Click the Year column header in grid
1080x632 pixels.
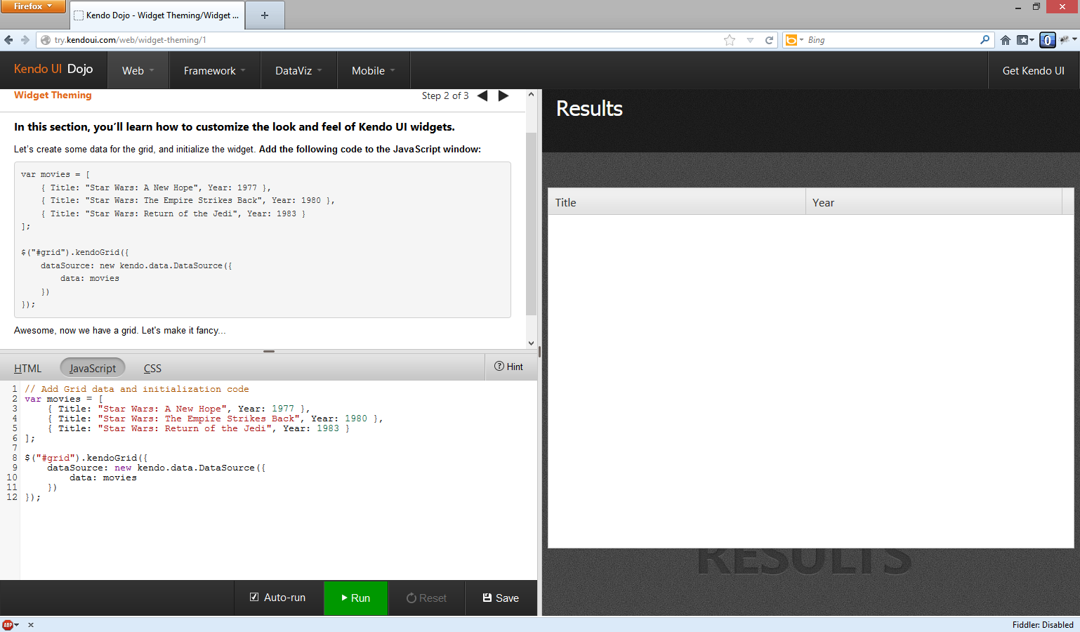pos(934,202)
